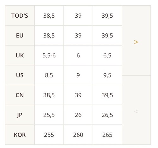The width and height of the screenshot is (158, 148).
Task: Click the US 8,5 size cell
Action: pos(49,75)
